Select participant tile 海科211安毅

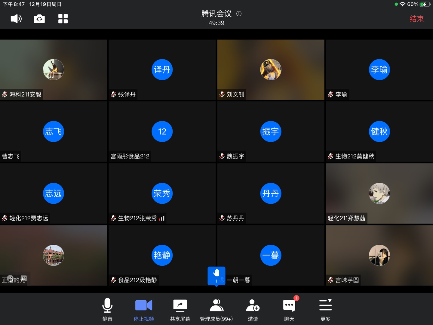point(54,70)
